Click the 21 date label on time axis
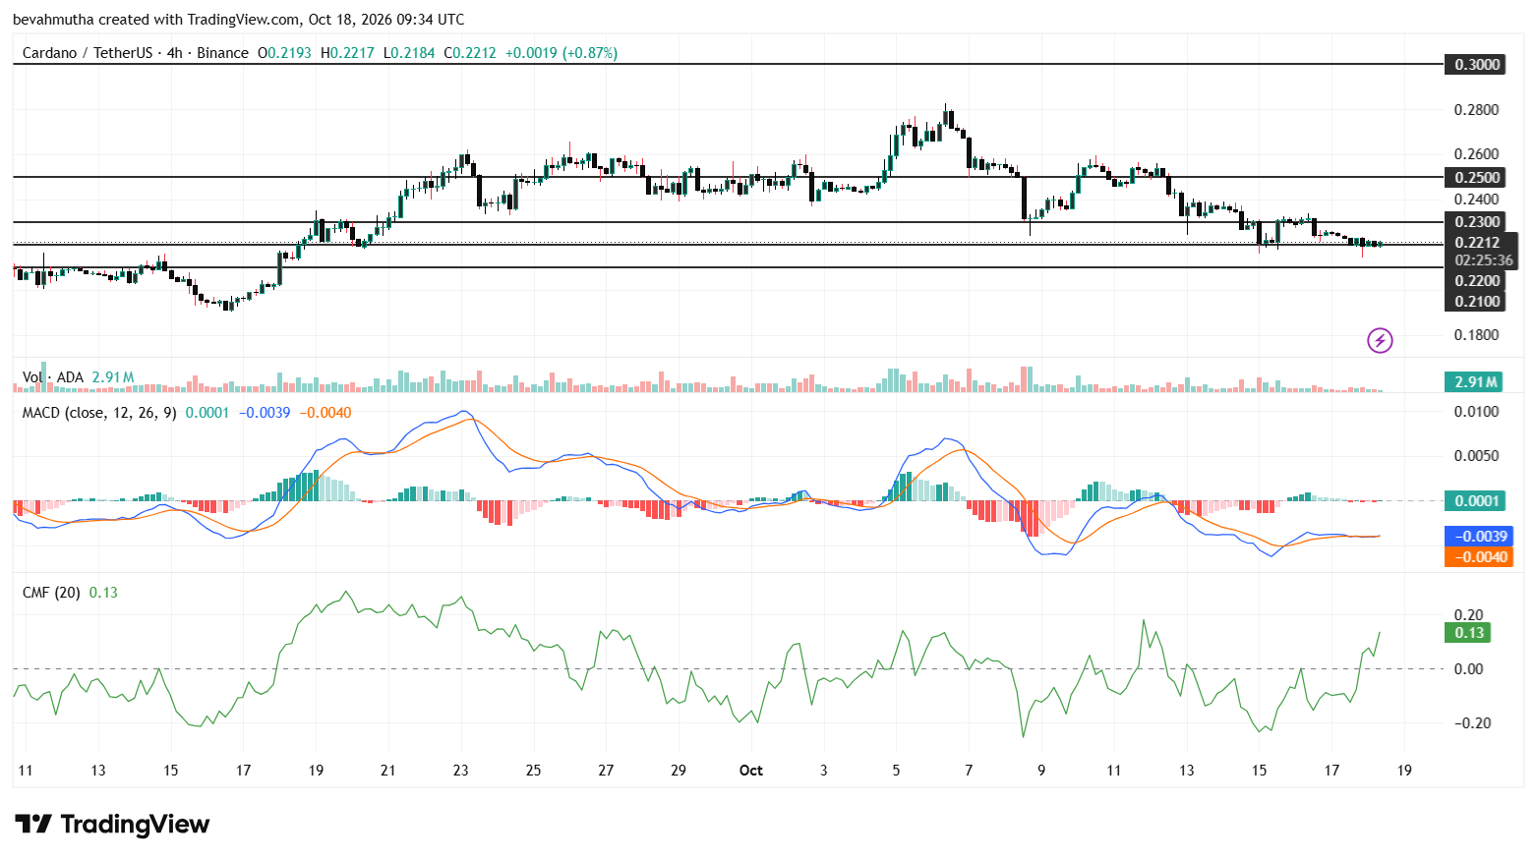Image resolution: width=1537 pixels, height=861 pixels. coord(388,771)
